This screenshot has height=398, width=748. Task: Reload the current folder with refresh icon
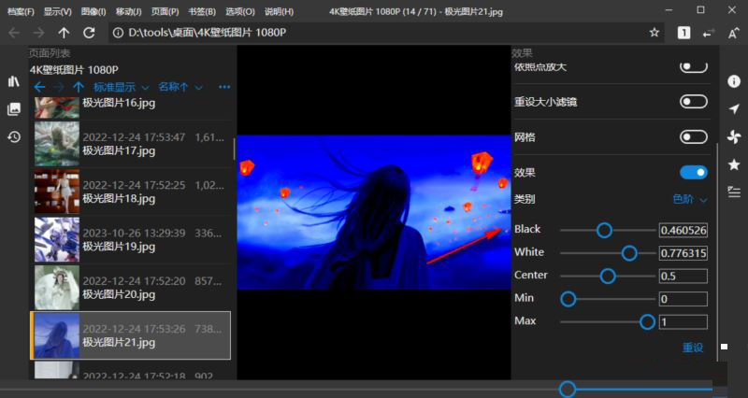89,33
